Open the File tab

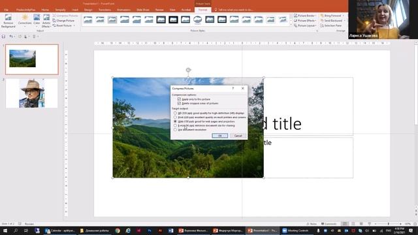coord(6,10)
